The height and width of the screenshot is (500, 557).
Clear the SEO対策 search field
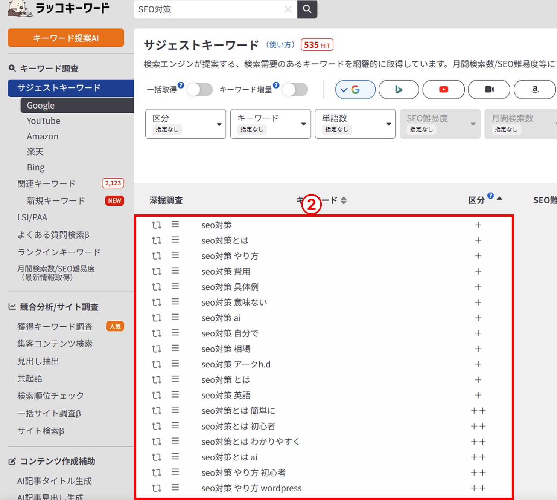[288, 9]
